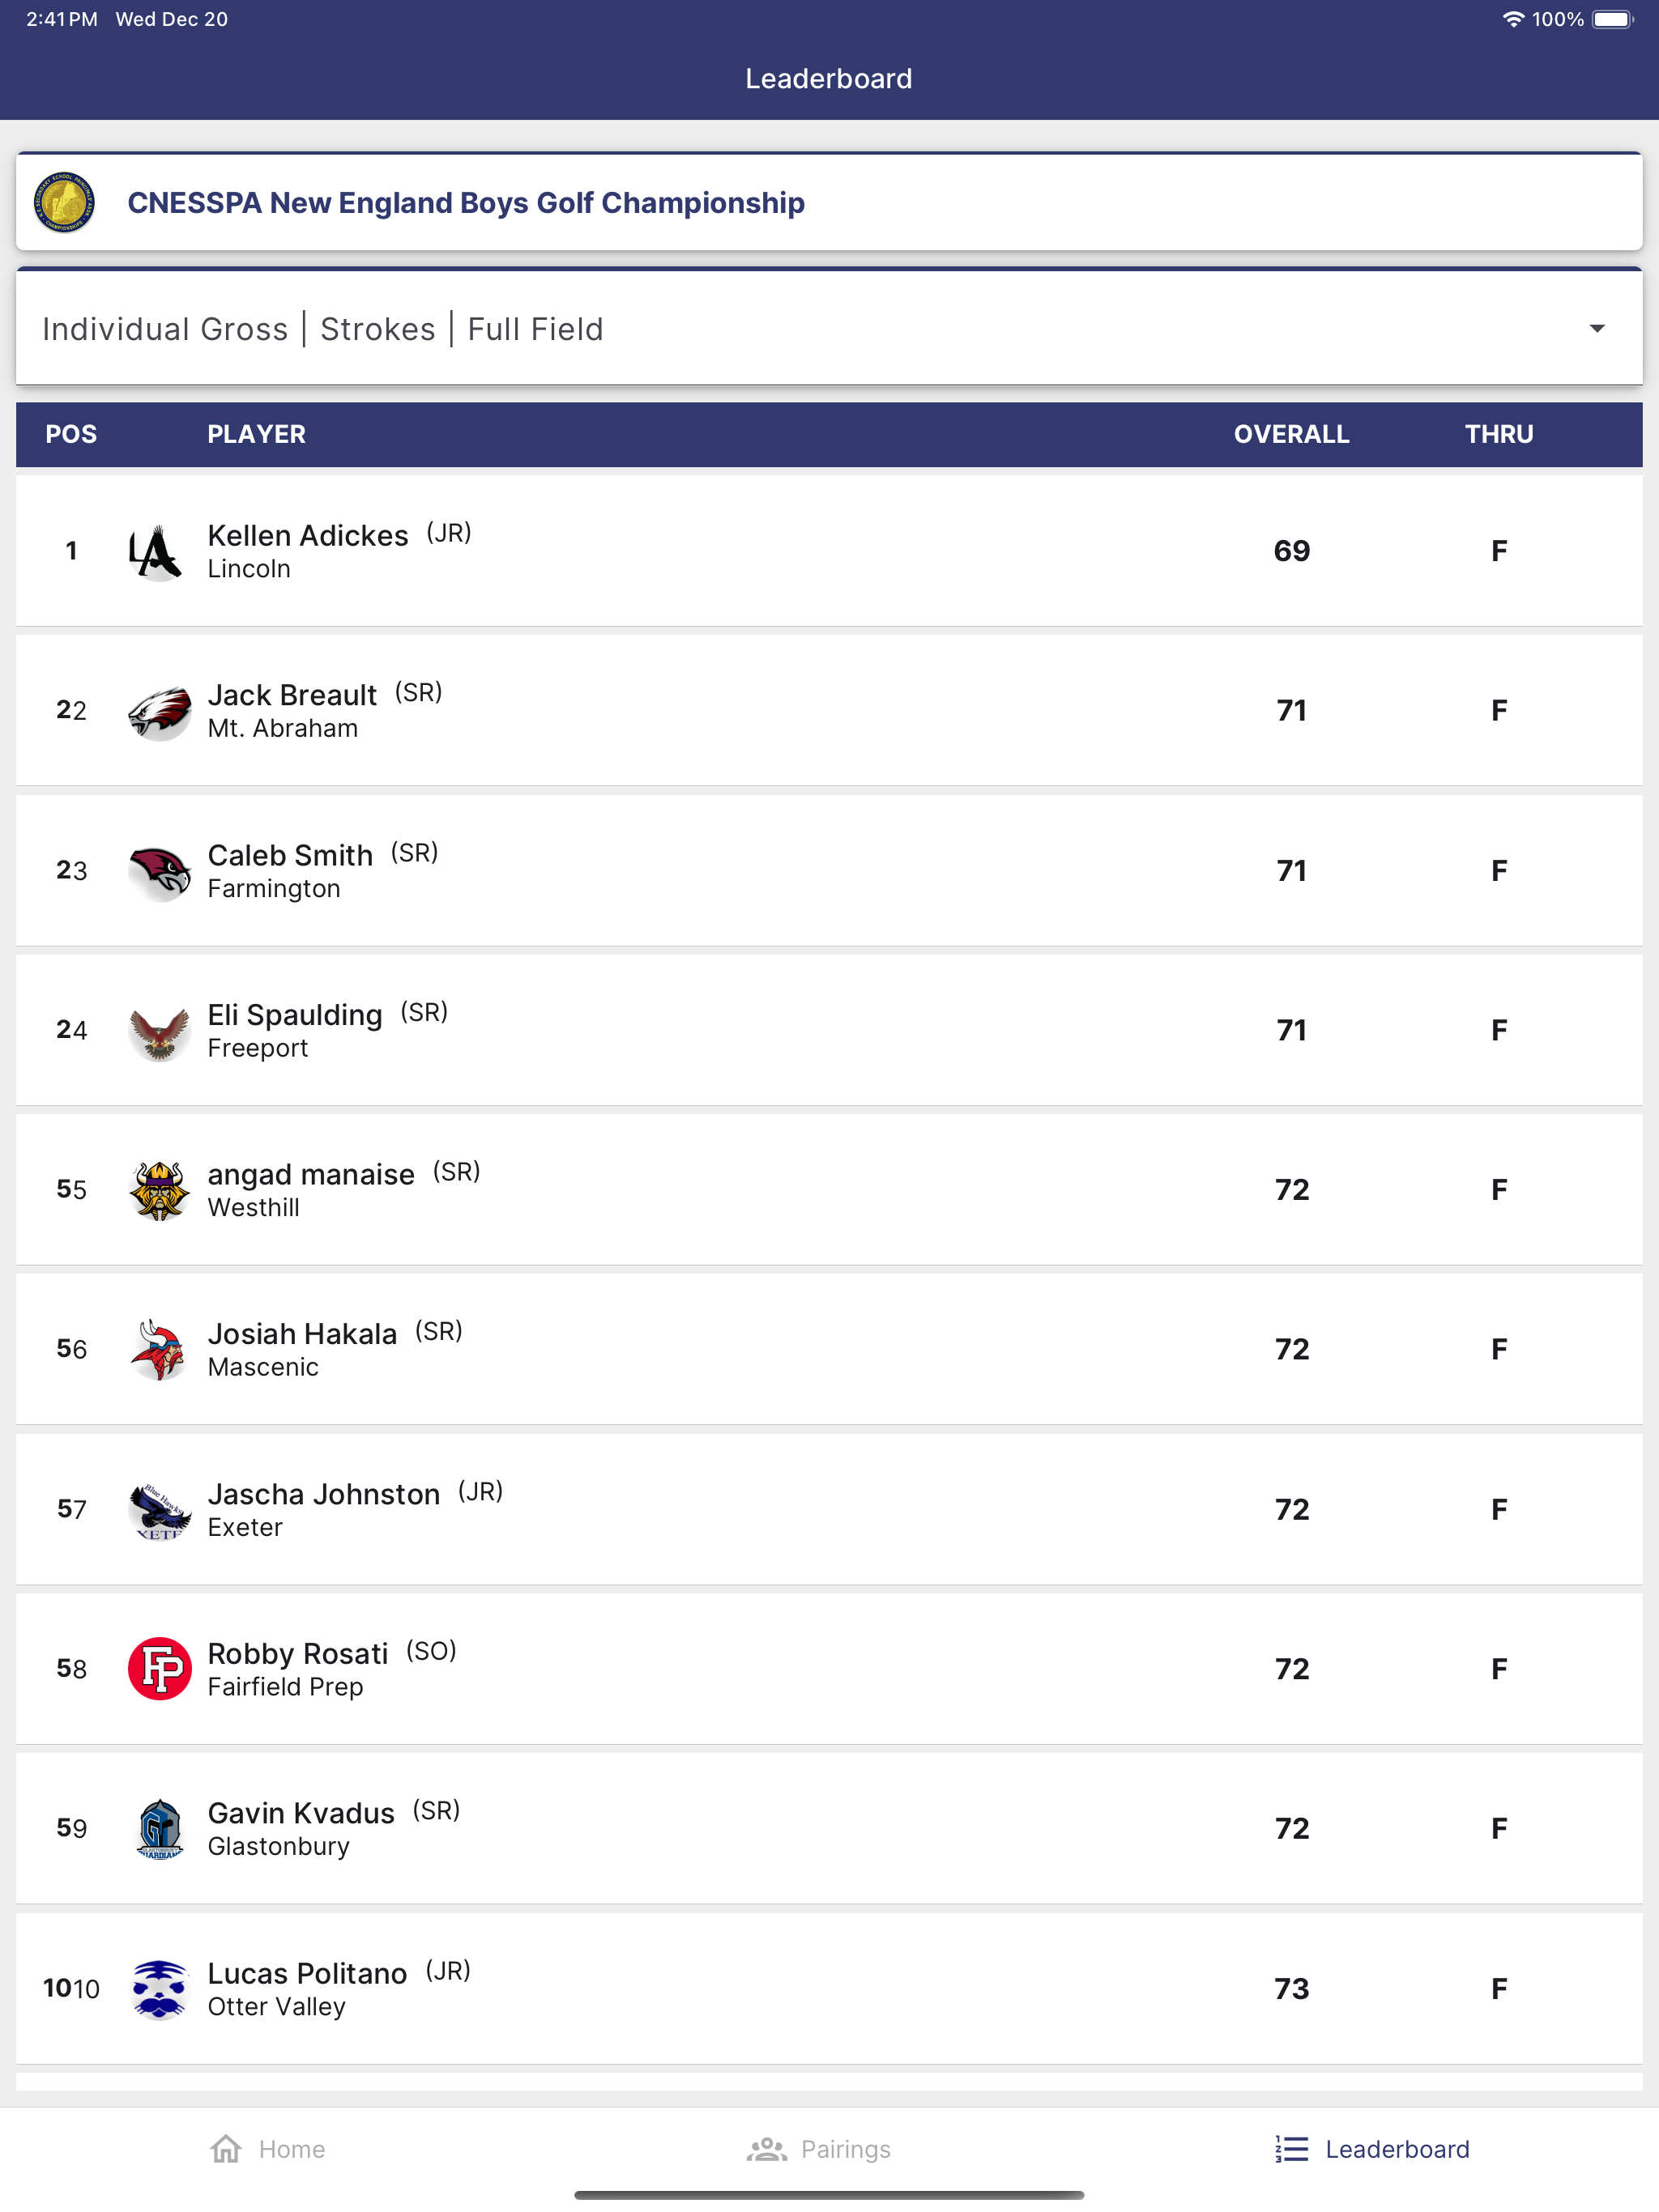Tap the CNESSPA championship gold seal icon
The width and height of the screenshot is (1659, 2212).
coord(64,202)
